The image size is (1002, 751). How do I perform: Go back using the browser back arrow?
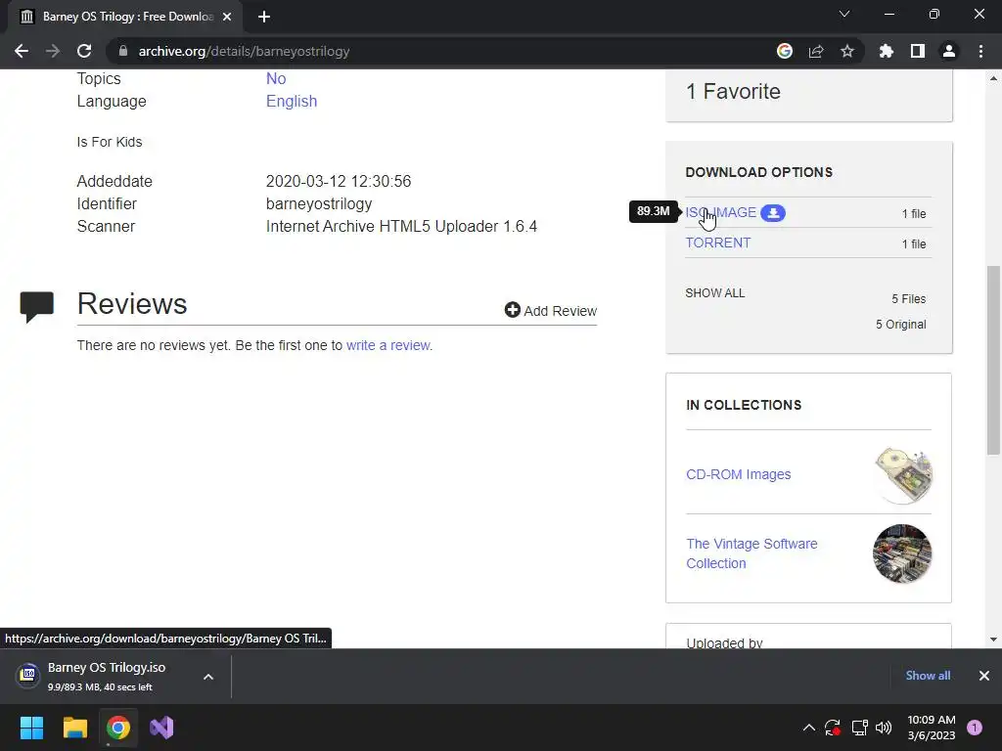(x=22, y=51)
